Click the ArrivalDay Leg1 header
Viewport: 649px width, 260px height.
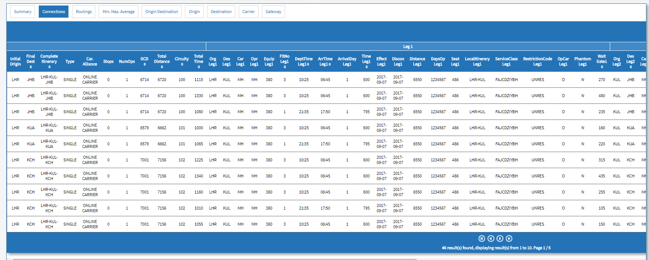[347, 61]
